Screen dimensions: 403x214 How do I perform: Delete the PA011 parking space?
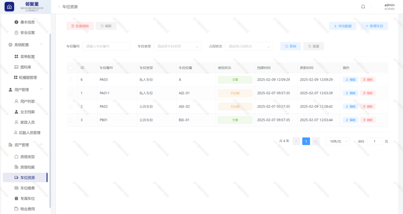pyautogui.click(x=368, y=93)
